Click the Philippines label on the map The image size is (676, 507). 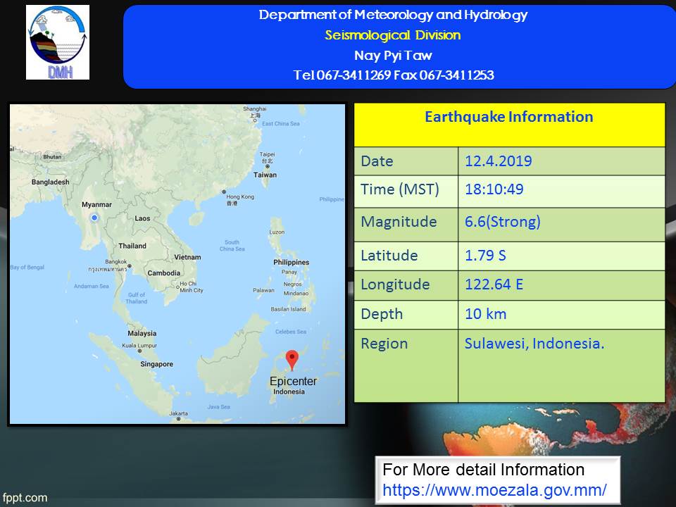coord(291,262)
